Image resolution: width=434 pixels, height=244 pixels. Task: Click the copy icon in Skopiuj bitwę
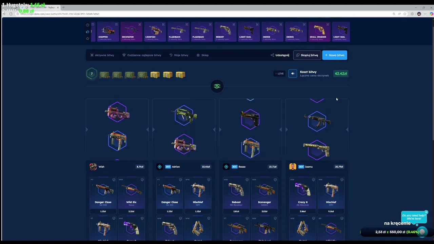coord(298,55)
